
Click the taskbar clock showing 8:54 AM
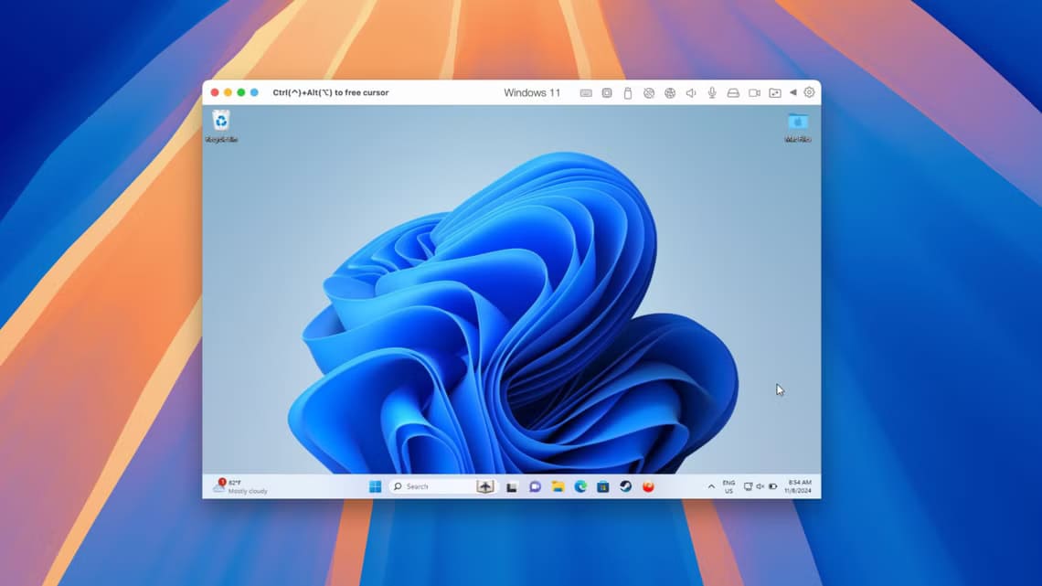tap(799, 486)
